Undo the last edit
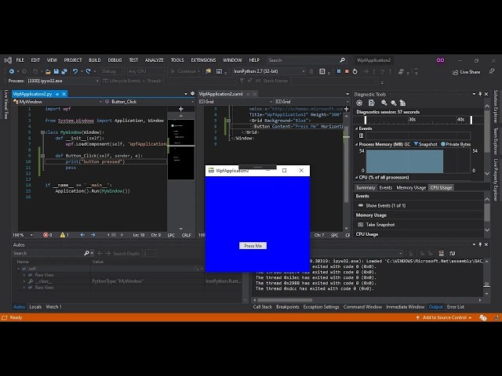 (x=75, y=71)
